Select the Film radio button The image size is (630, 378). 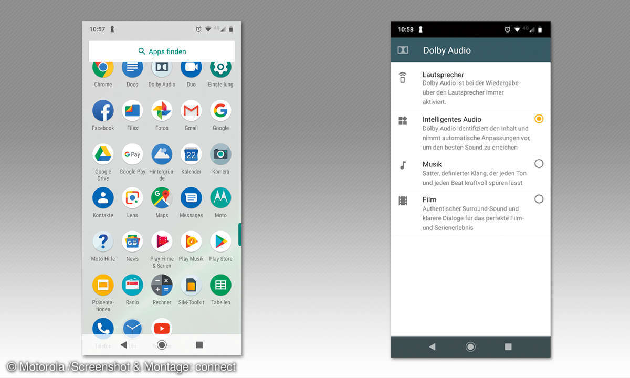tap(539, 199)
